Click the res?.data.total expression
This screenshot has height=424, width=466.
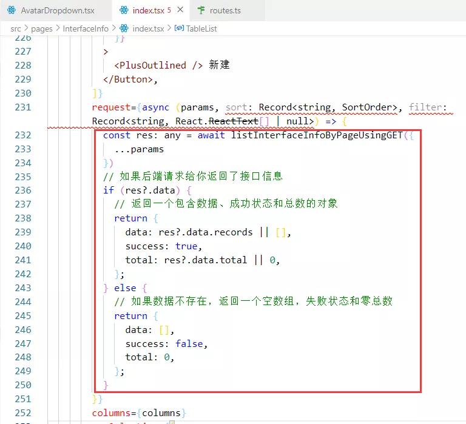pyautogui.click(x=205, y=260)
